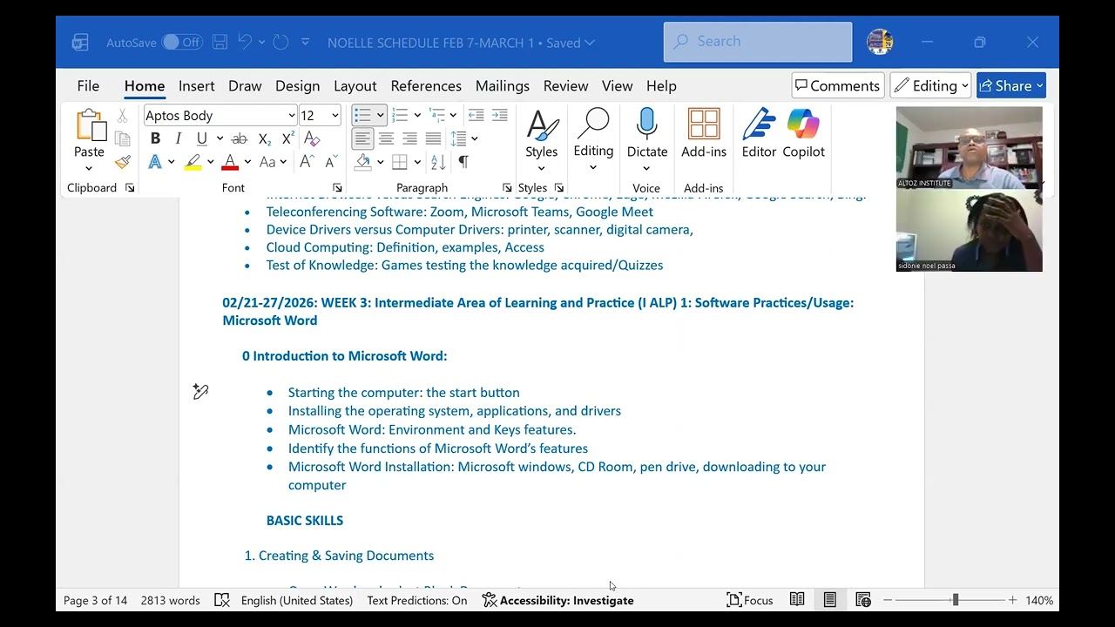1115x627 pixels.
Task: Click the Copy icon in Clipboard
Action: pos(123,139)
